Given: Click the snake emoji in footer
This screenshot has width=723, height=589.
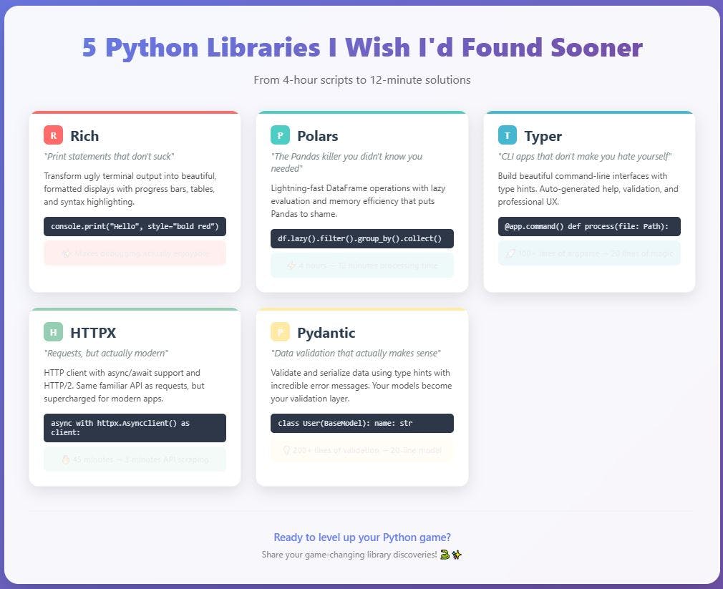Looking at the screenshot, I should (x=445, y=555).
